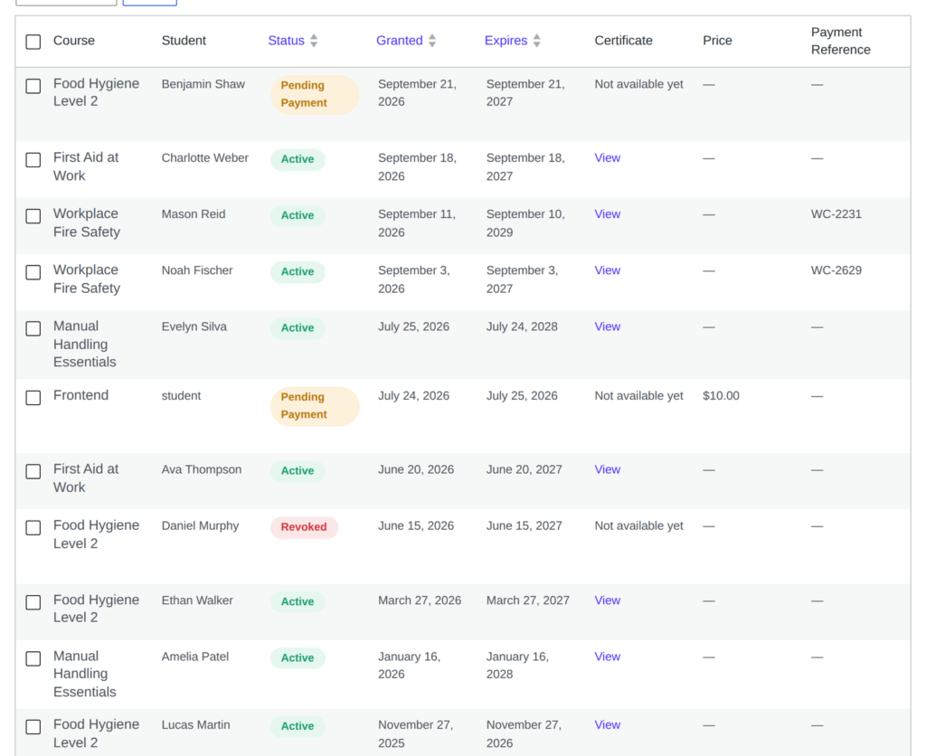Screen dimensions: 926x756
Task: View Evelyn Silva's certificate
Action: pos(607,326)
